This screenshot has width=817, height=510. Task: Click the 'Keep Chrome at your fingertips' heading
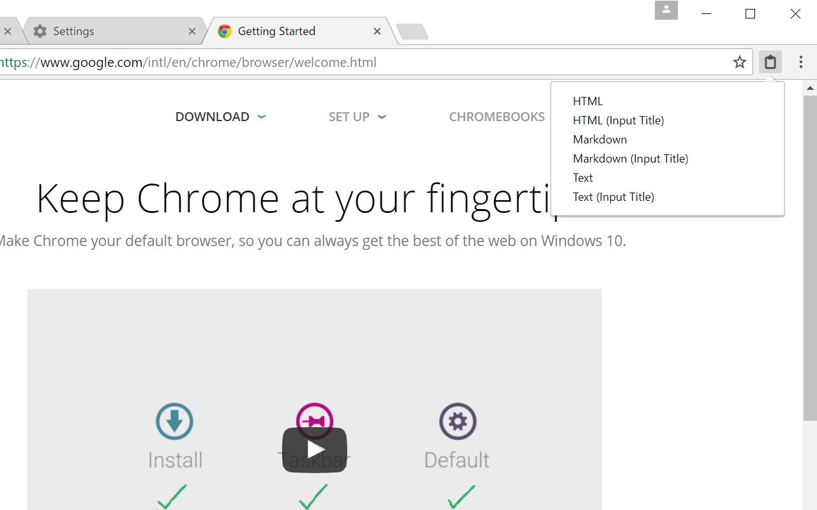(x=299, y=198)
